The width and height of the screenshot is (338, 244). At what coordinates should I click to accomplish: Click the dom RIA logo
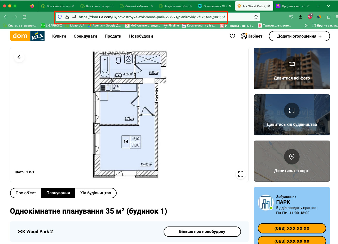tap(27, 36)
